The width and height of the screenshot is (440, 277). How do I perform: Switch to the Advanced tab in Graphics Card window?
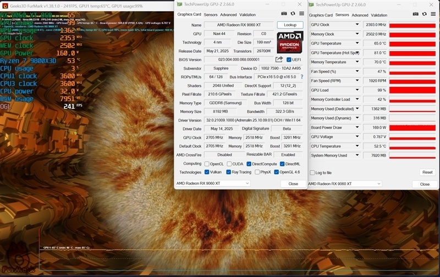(x=228, y=15)
